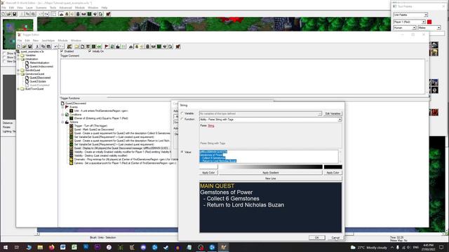Image resolution: width=449 pixels, height=252 pixels.
Task: Click Copy icon in Trigger Editor toolbar
Action: [x=43, y=47]
